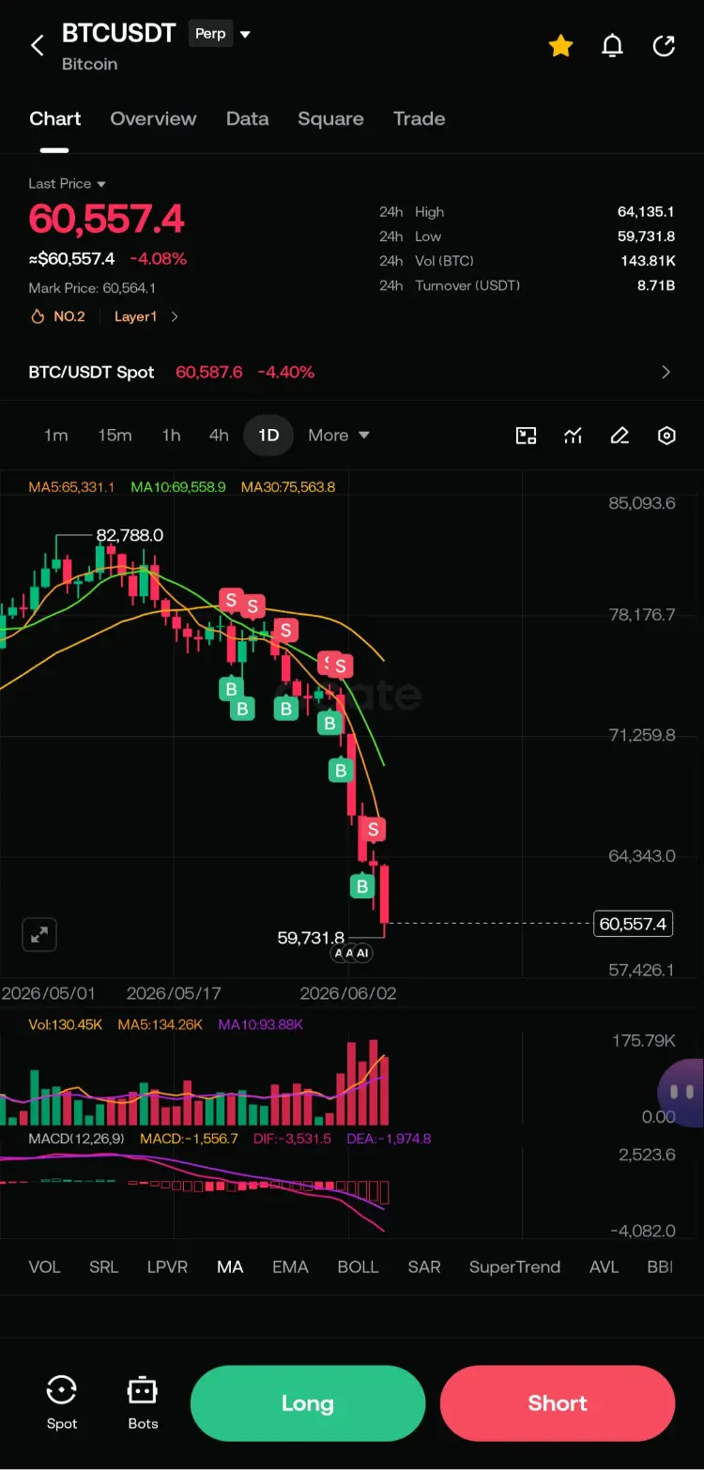This screenshot has height=1470, width=704.
Task: Tap the floating assistant mascot icon
Action: (x=681, y=1092)
